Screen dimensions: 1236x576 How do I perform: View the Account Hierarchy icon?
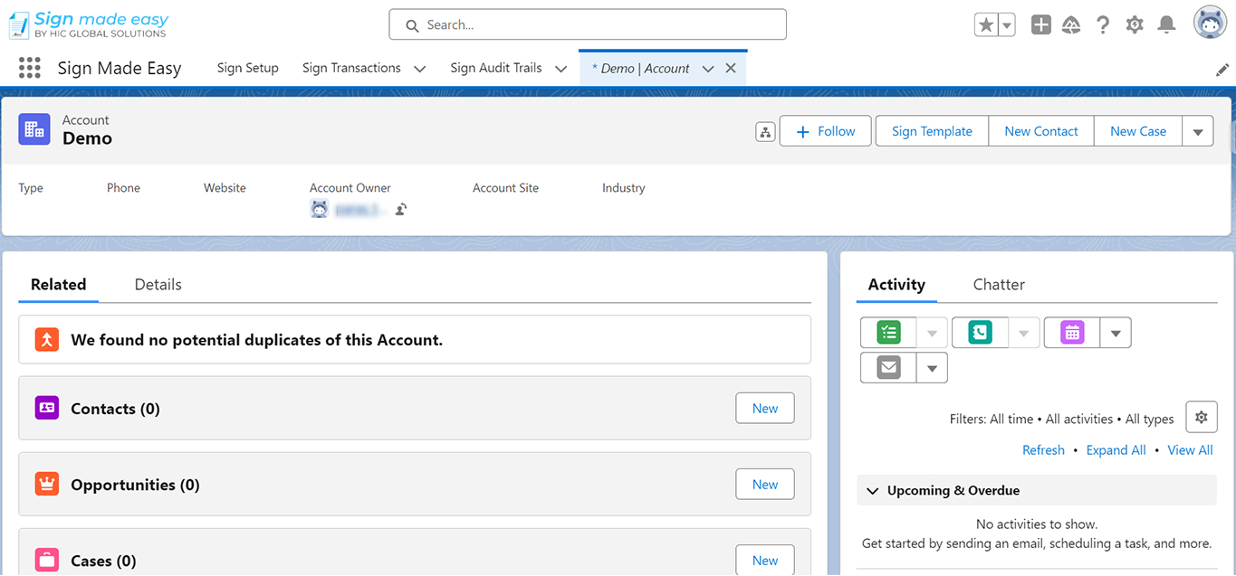(765, 132)
